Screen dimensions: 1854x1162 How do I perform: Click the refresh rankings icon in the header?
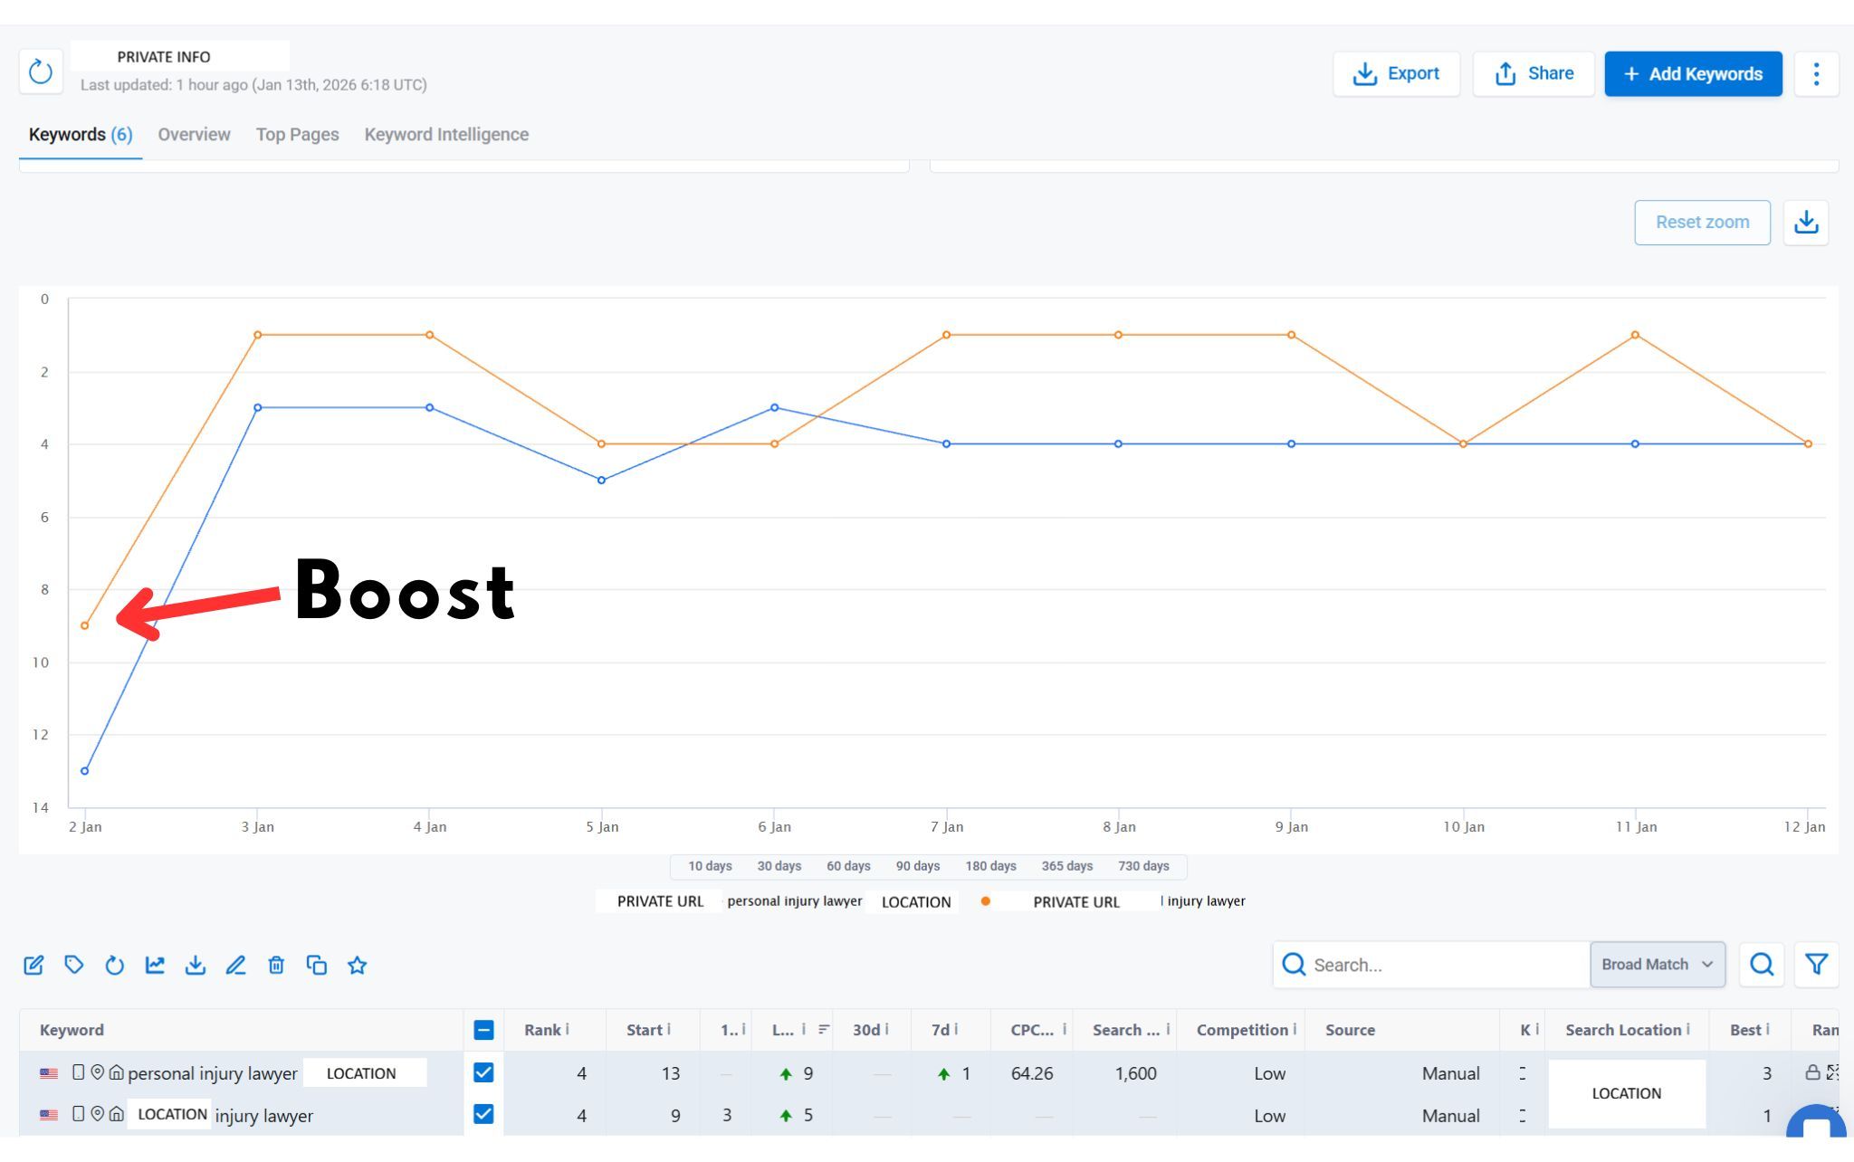41,72
